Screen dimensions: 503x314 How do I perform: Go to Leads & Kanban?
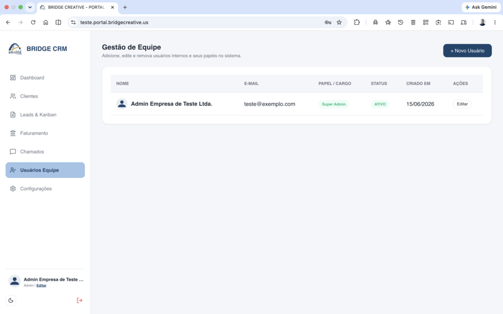coord(45,115)
